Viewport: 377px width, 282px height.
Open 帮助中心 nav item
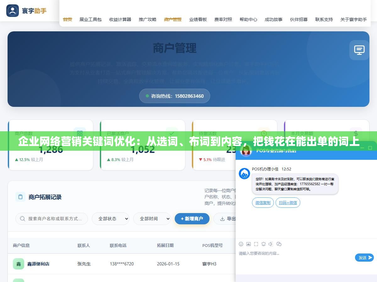(x=249, y=19)
